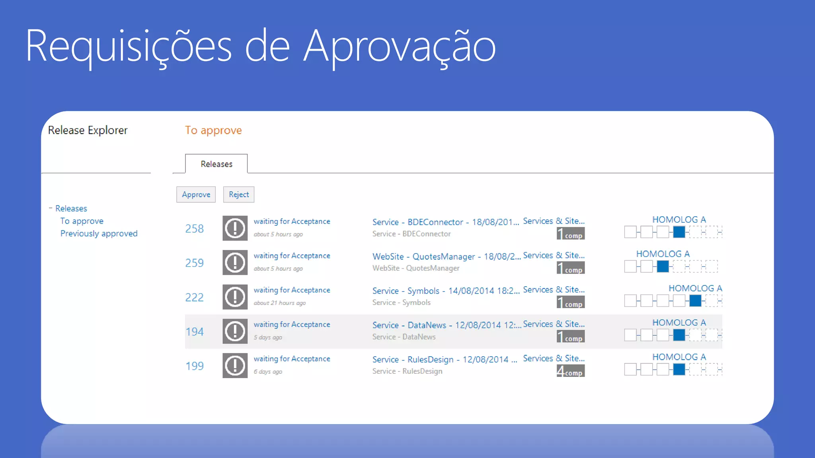
Task: Click the 1 comp badge for BDEConnector
Action: pos(570,233)
